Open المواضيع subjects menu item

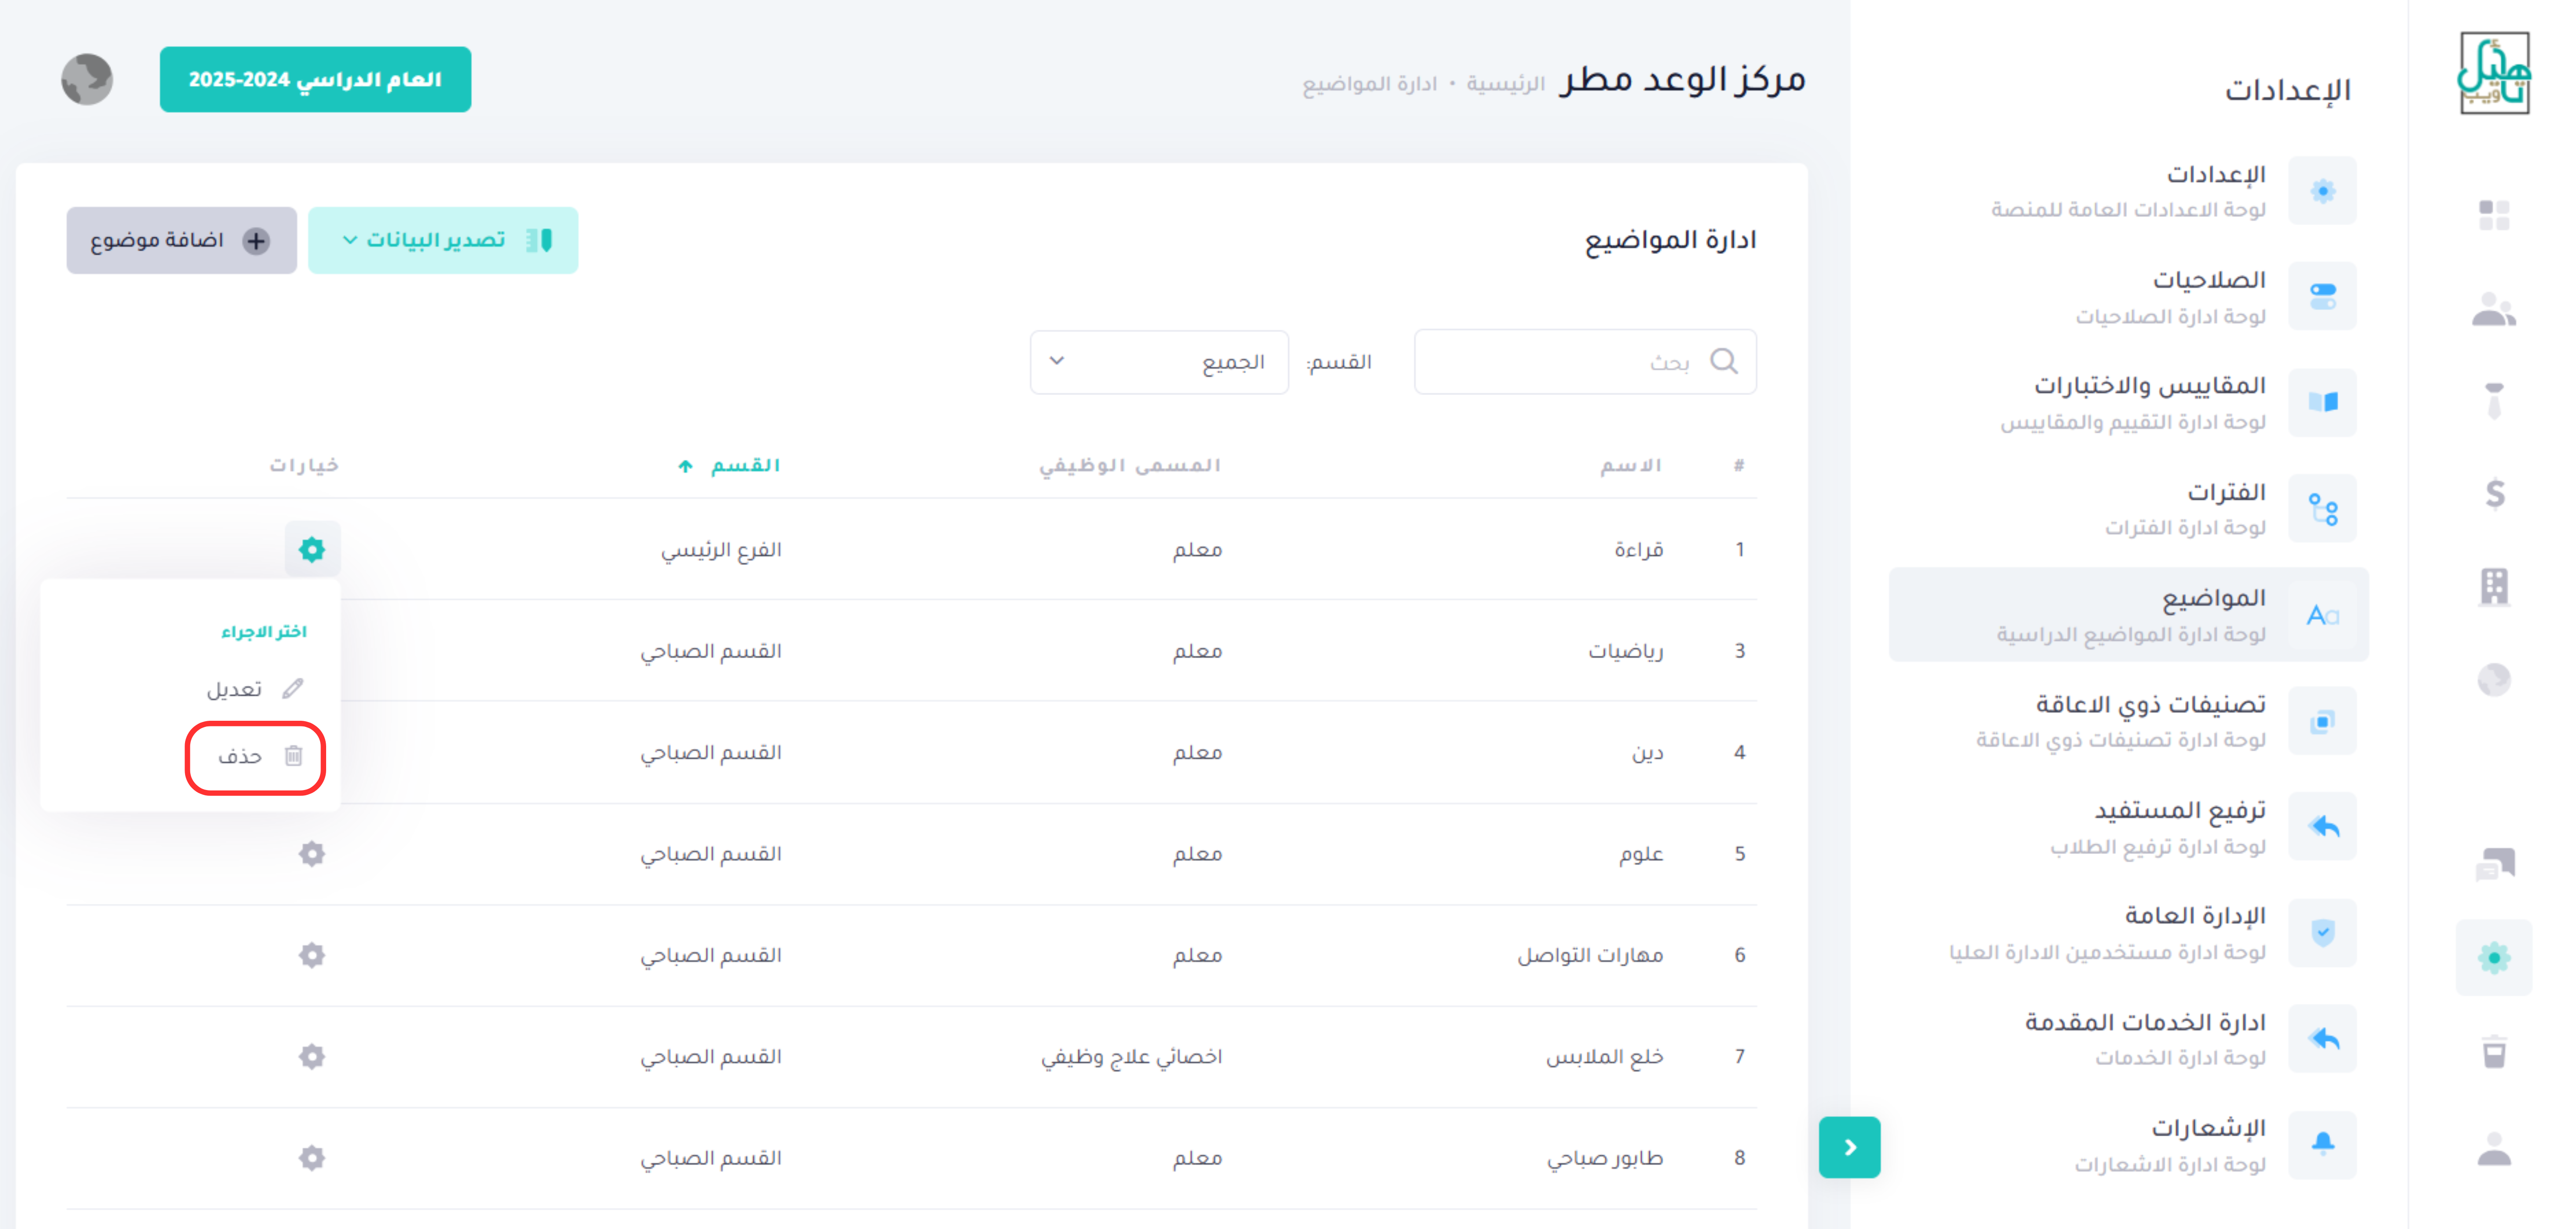tap(2128, 614)
